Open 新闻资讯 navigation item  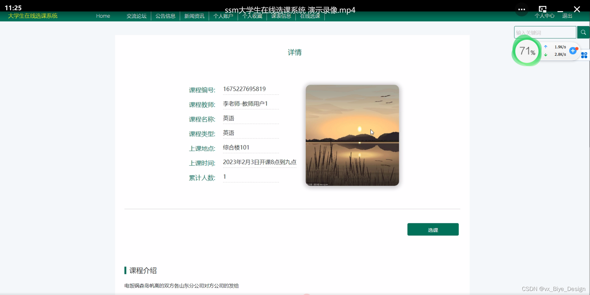pyautogui.click(x=194, y=16)
